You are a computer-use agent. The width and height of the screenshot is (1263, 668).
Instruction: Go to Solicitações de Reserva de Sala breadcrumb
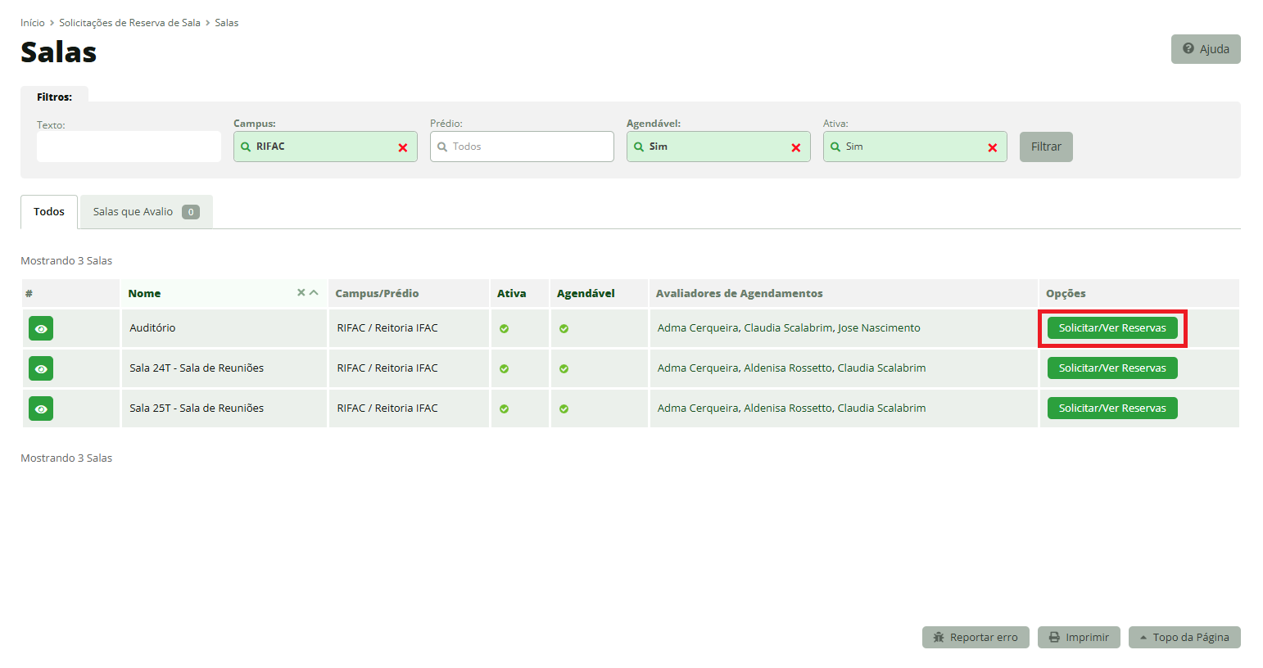pos(129,23)
